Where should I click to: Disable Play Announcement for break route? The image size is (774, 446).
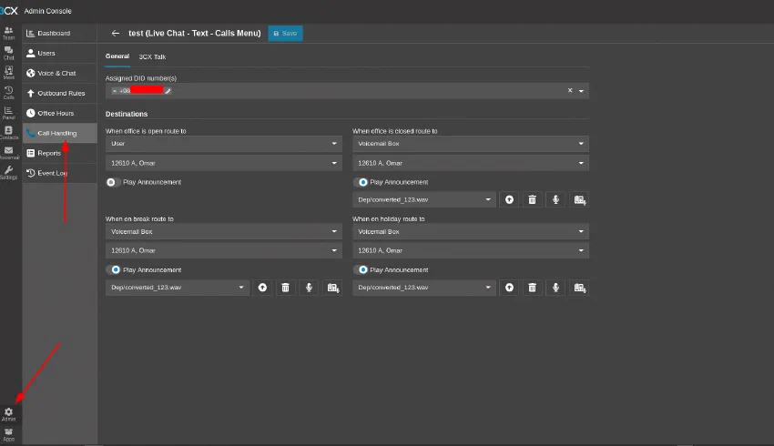click(x=113, y=269)
